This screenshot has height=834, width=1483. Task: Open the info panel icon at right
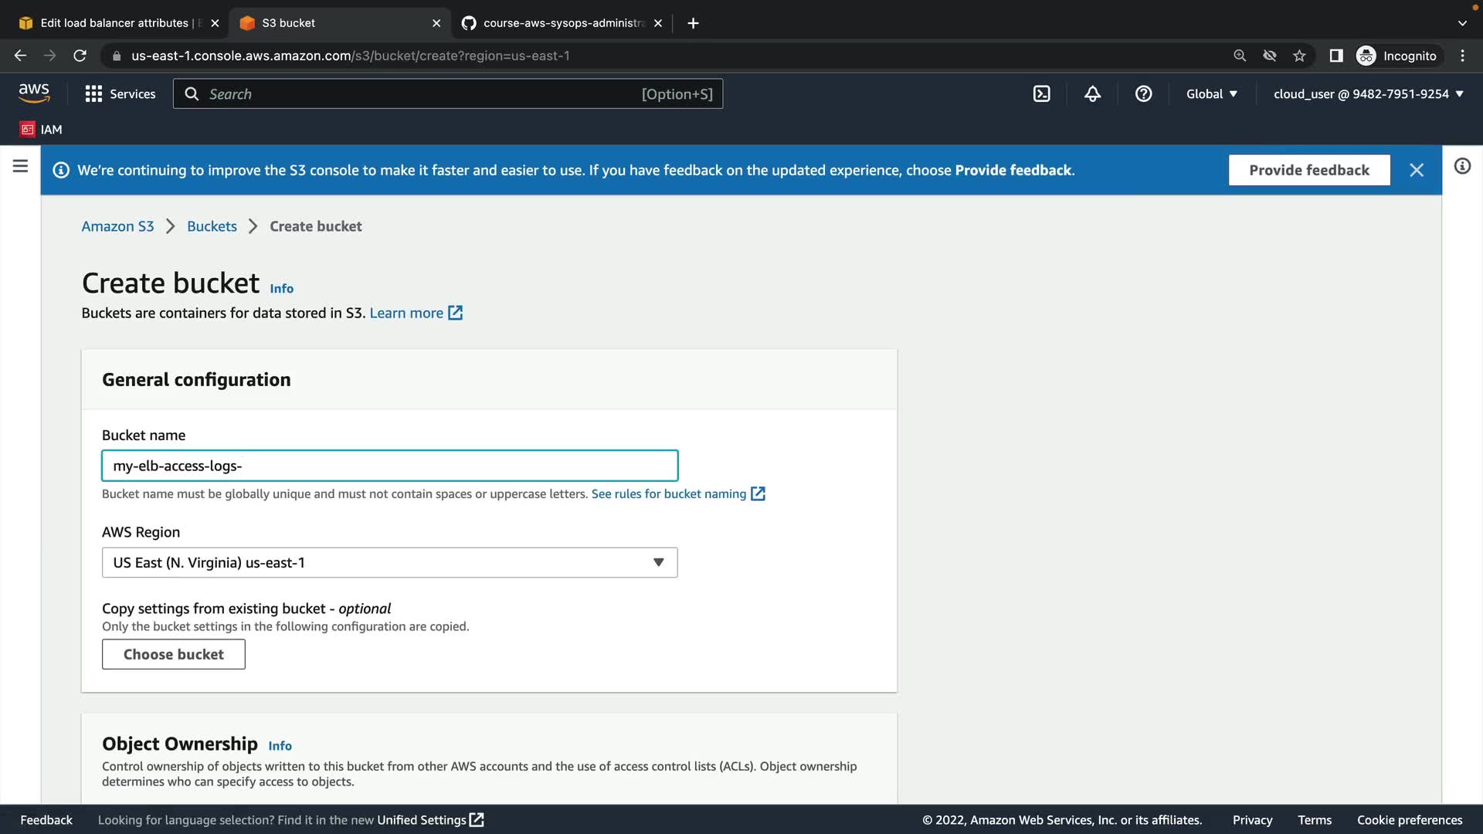point(1462,166)
